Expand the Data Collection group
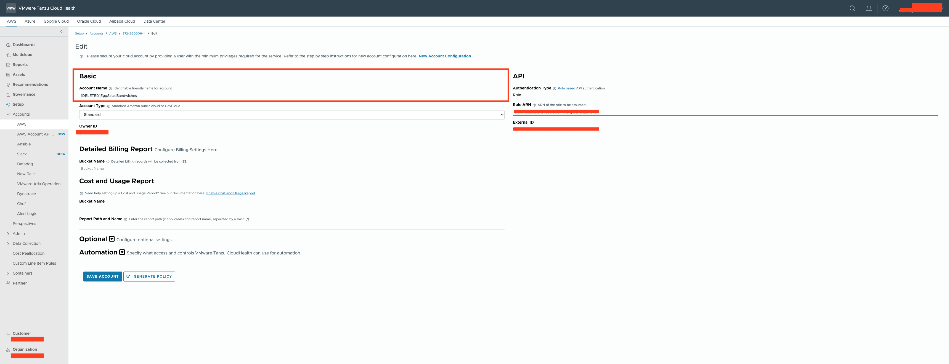This screenshot has width=949, height=364. pos(8,243)
